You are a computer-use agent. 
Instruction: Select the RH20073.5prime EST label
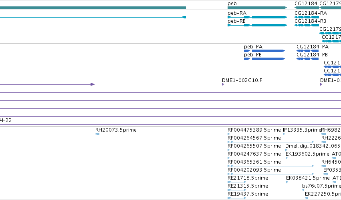116,130
